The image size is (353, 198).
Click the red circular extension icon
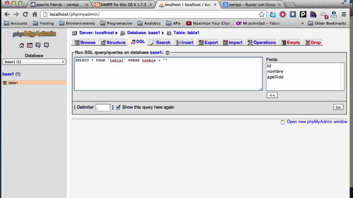pyautogui.click(x=283, y=14)
